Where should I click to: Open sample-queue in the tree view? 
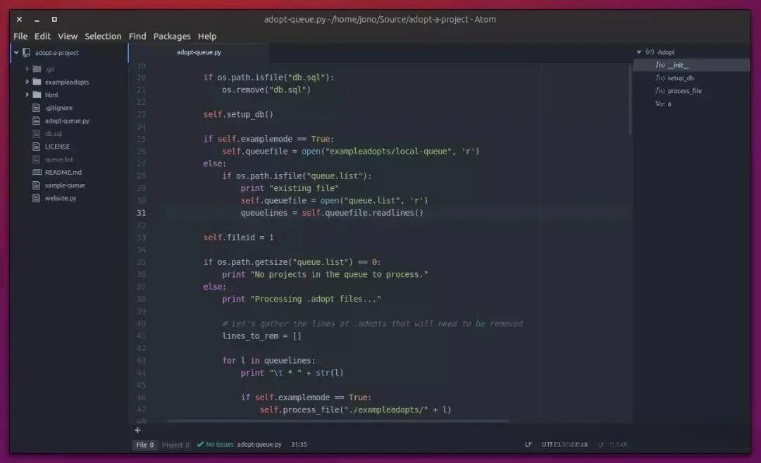65,185
